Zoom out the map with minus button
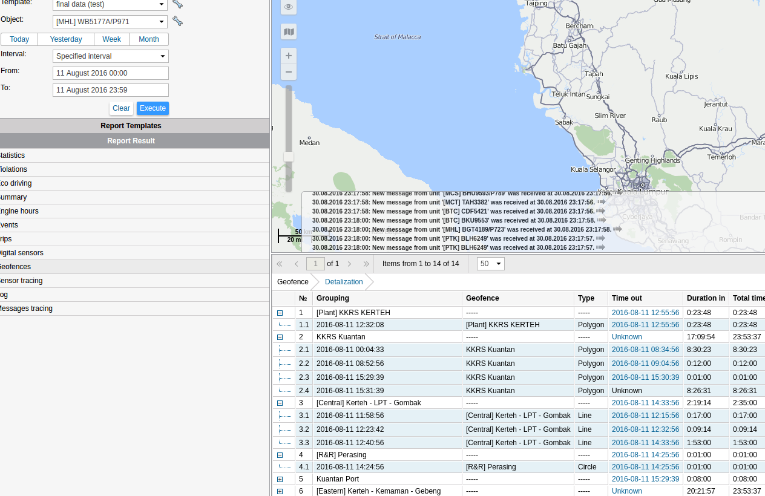This screenshot has width=765, height=496. click(x=289, y=72)
